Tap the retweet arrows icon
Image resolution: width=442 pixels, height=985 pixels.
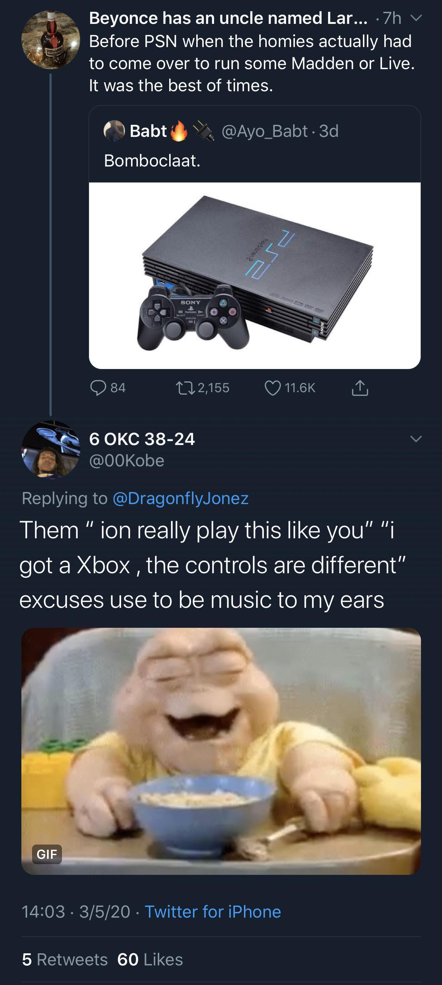click(x=185, y=388)
